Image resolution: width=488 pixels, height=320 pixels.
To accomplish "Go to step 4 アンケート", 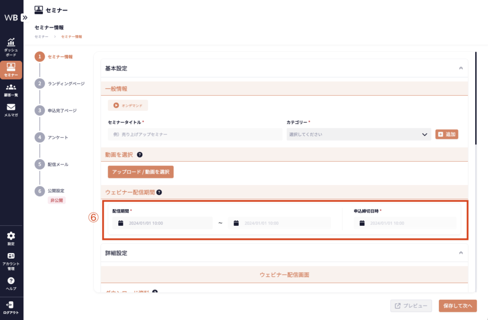I will (x=58, y=137).
